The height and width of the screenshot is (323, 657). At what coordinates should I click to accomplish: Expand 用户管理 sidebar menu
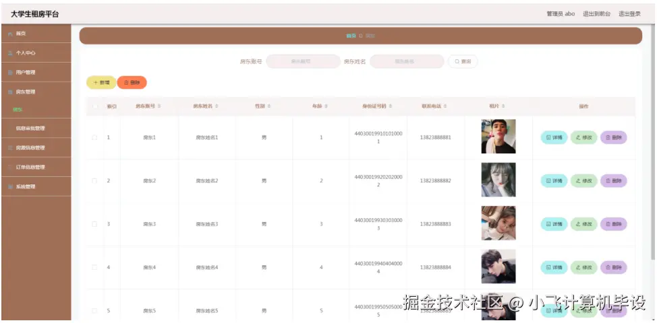coord(36,72)
